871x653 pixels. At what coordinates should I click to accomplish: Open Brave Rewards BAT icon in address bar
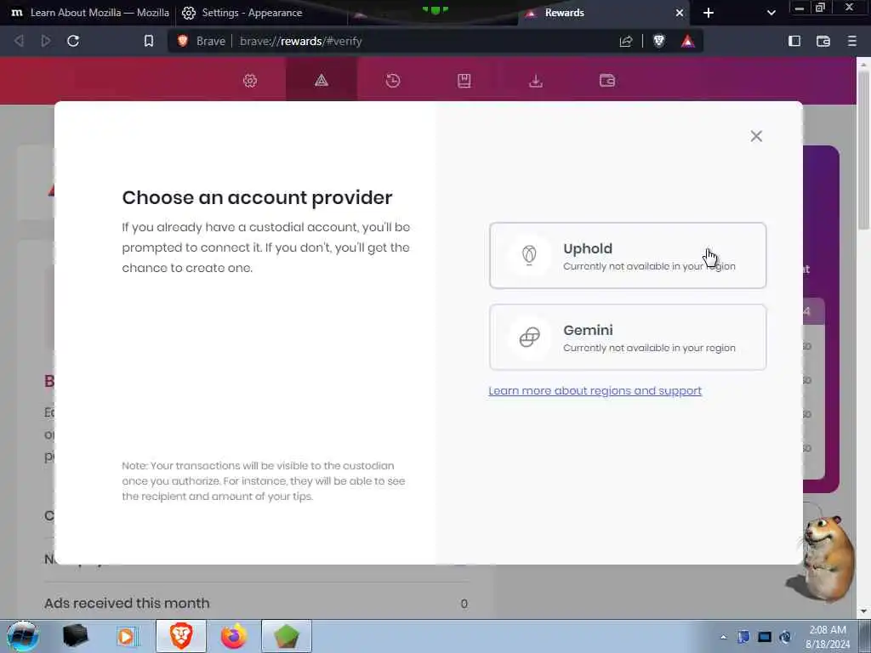(687, 41)
